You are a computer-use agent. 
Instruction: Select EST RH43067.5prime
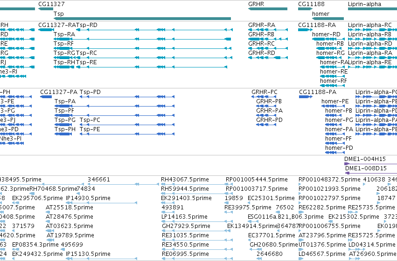(x=185, y=180)
